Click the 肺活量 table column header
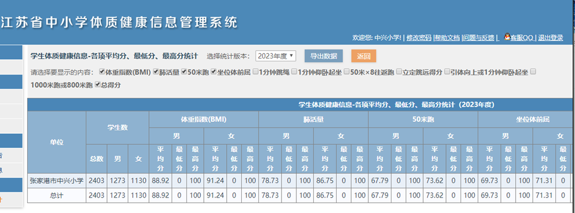This screenshot has height=213, width=575. pyautogui.click(x=313, y=119)
